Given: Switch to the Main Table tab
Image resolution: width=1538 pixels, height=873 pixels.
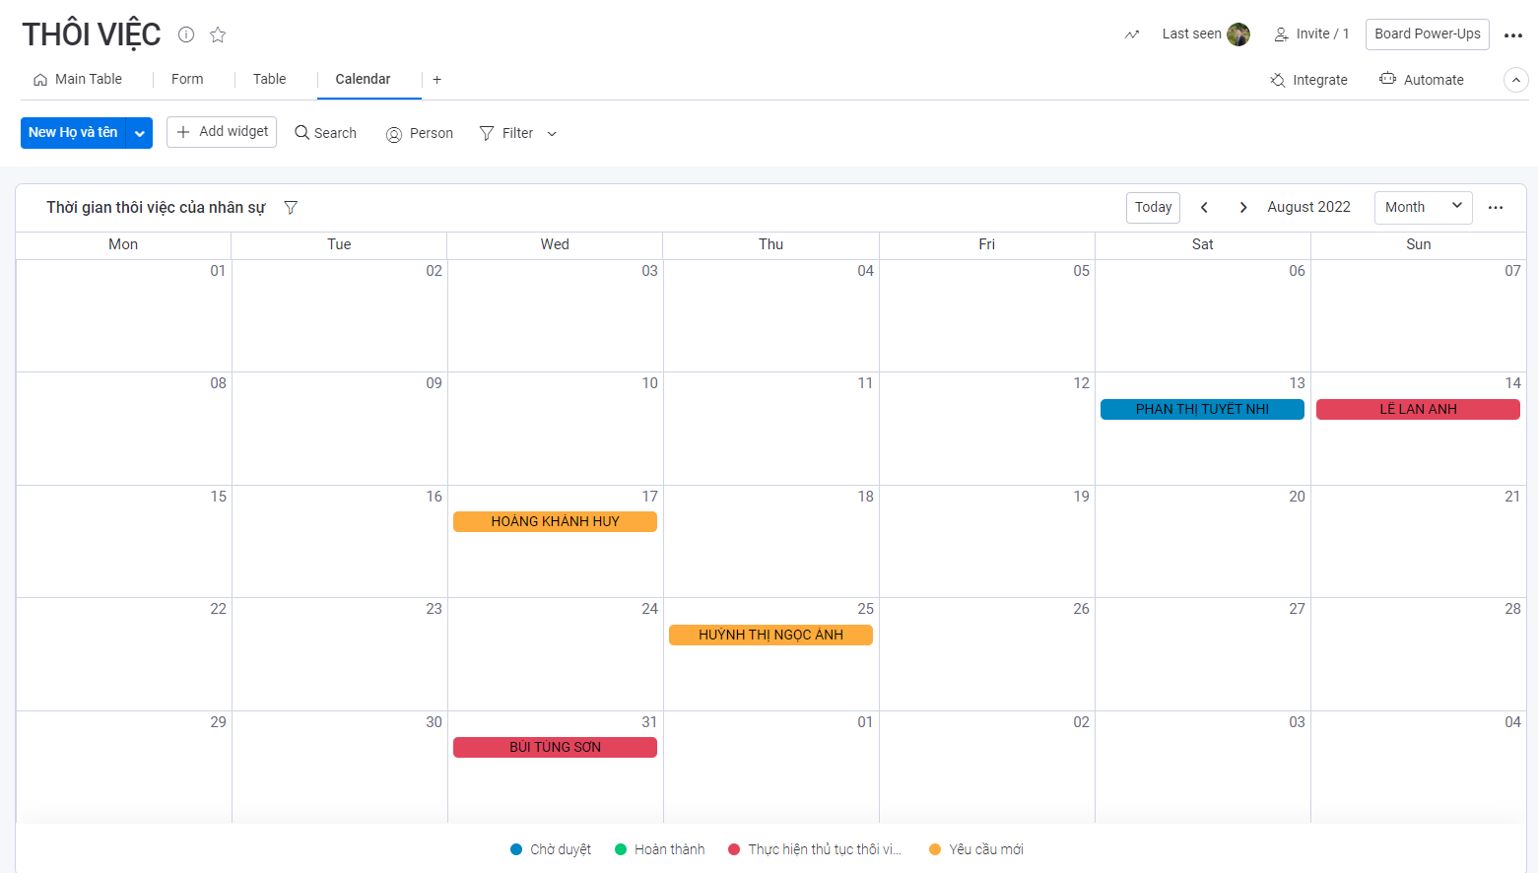Looking at the screenshot, I should 78,80.
